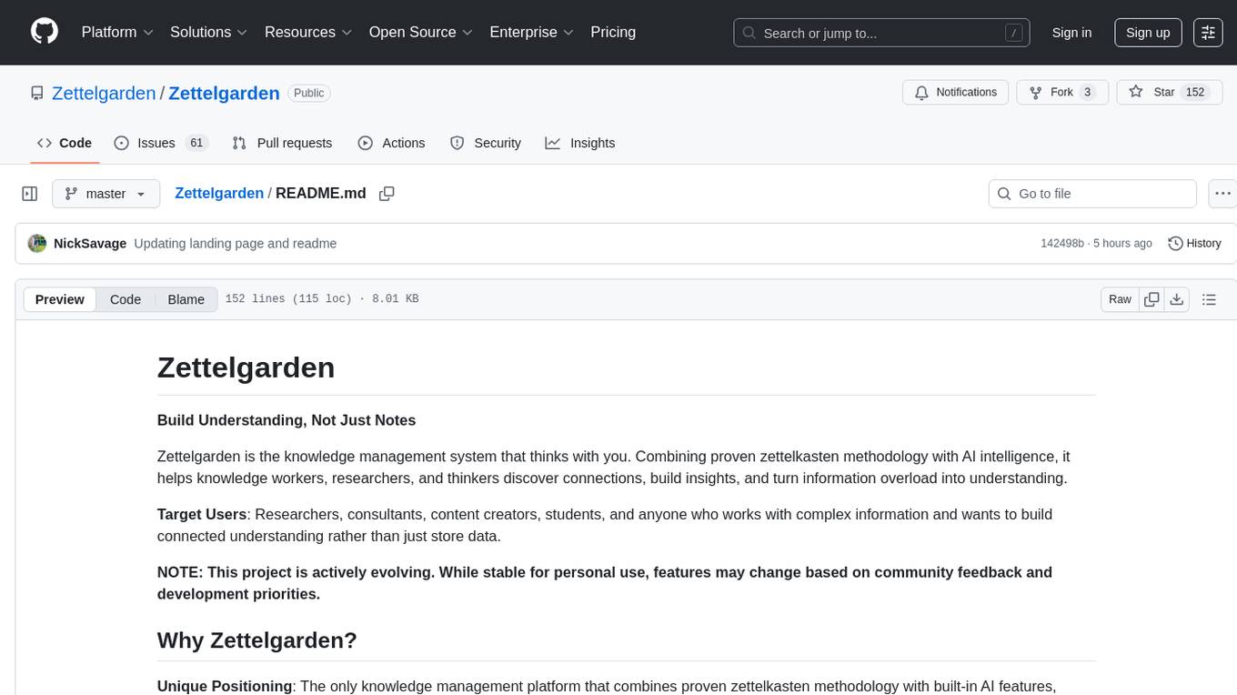The image size is (1237, 695).
Task: Open Zettelgarden owner profile link
Action: coord(104,93)
